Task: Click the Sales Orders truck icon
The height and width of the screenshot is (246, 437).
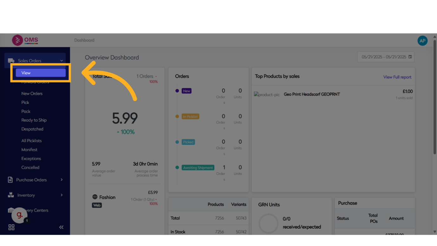Action: click(11, 61)
